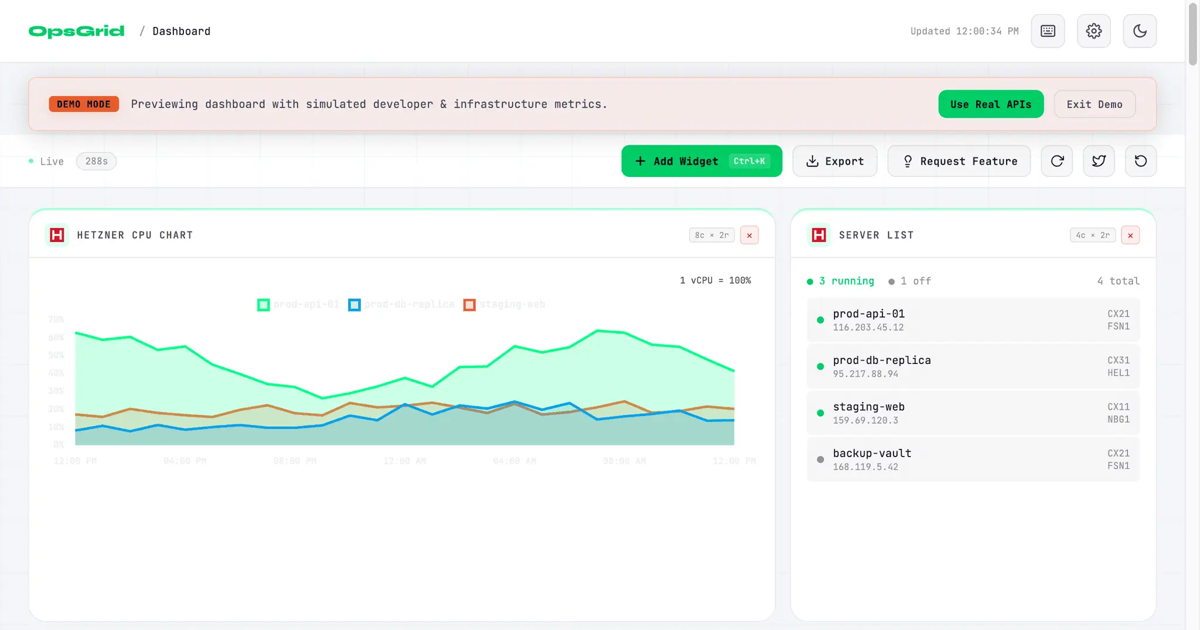Click Exit Demo button
Viewport: 1200px width, 630px height.
[x=1095, y=104]
